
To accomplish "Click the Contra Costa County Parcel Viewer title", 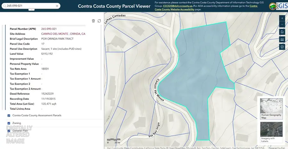I will [114, 6].
